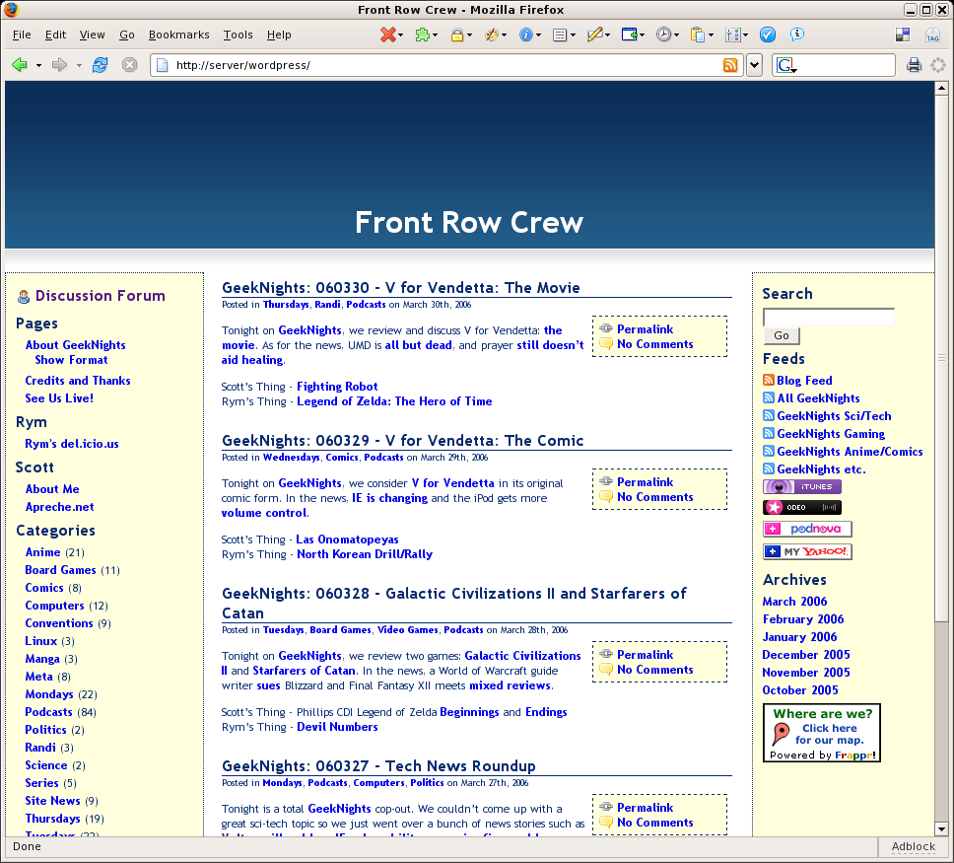
Task: Click the blue information circle toolbar icon
Action: 526,35
